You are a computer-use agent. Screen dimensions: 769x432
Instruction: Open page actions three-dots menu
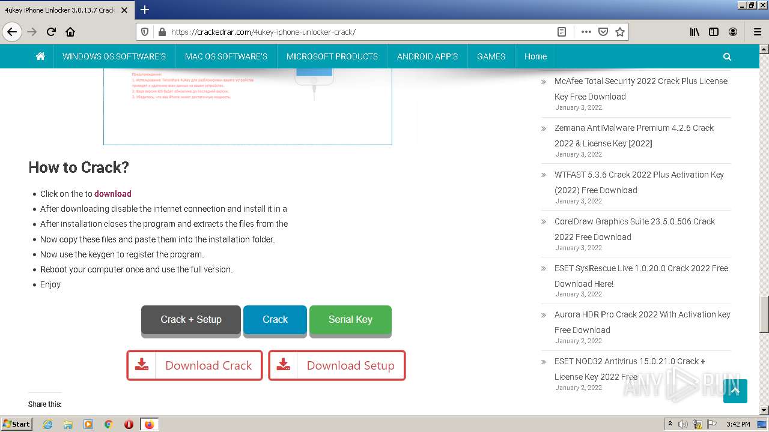coord(586,32)
